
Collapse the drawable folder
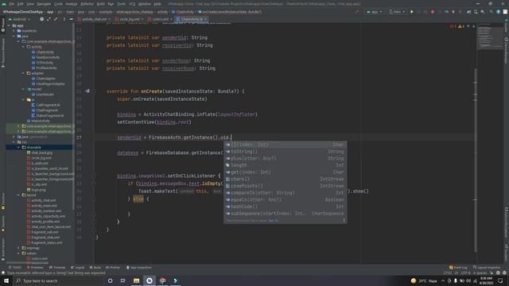click(18, 147)
